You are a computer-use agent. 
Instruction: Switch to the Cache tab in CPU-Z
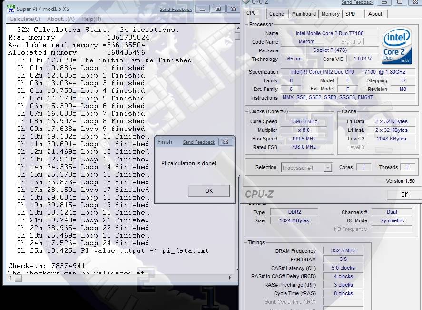[276, 14]
